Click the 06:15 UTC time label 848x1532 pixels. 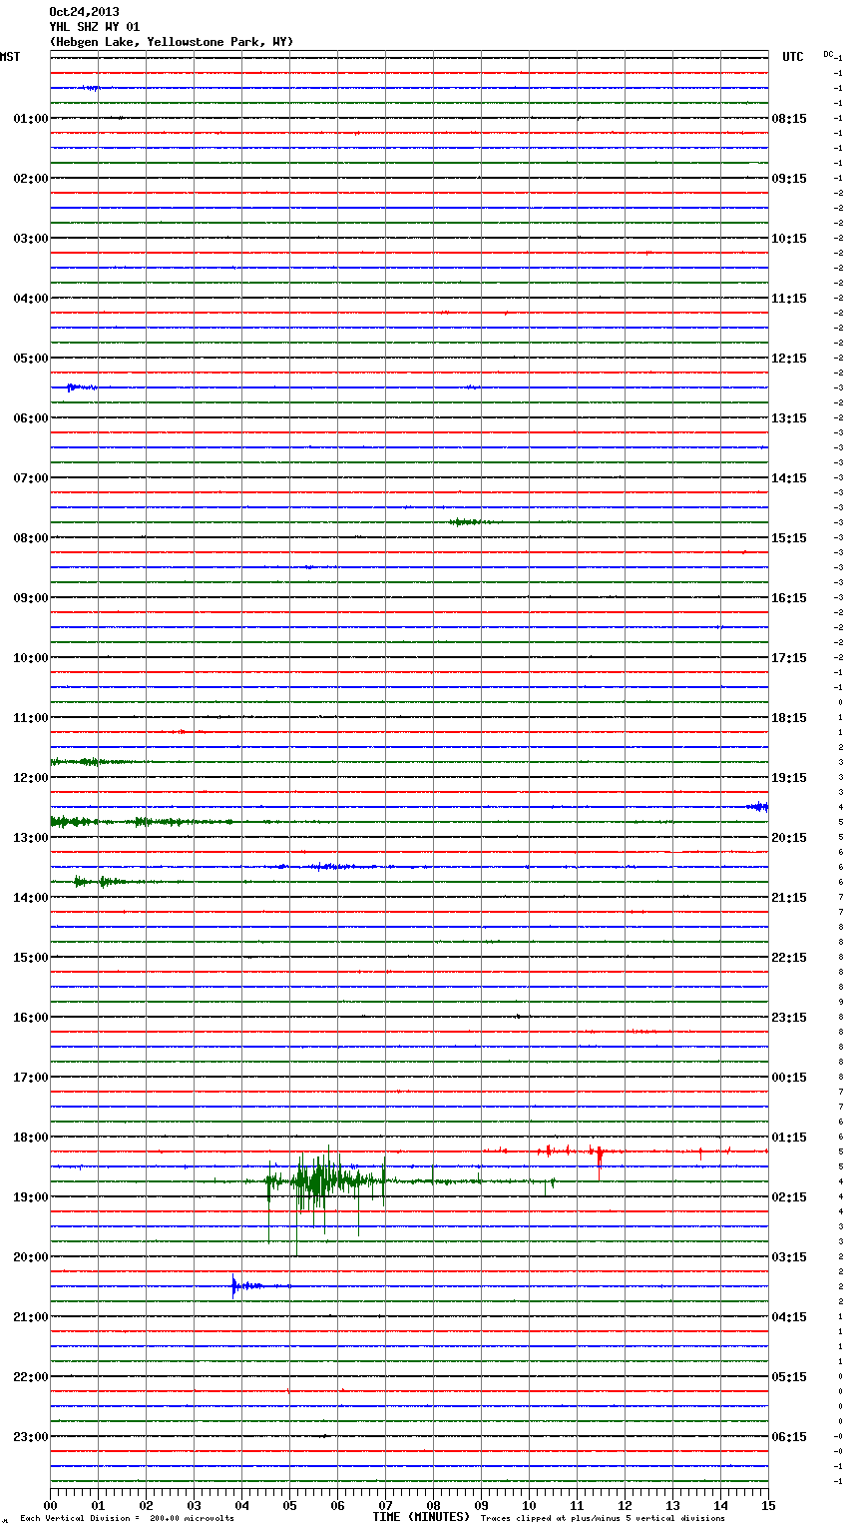[x=789, y=1437]
